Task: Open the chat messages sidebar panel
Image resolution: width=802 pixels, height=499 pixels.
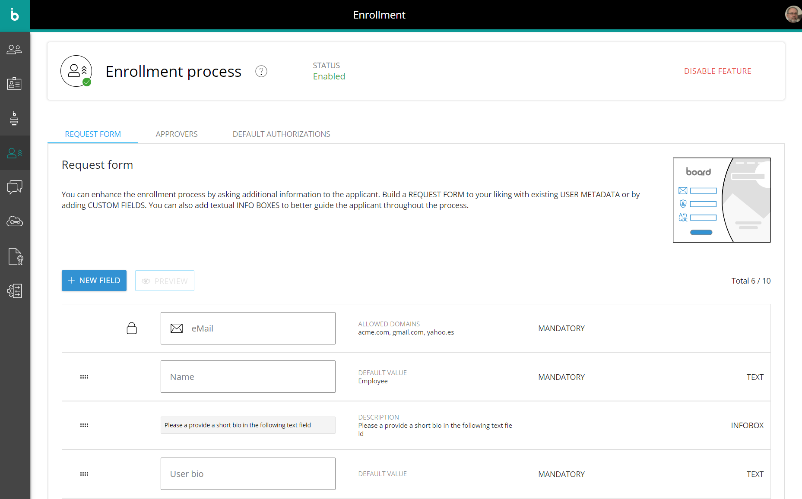Action: [x=15, y=187]
